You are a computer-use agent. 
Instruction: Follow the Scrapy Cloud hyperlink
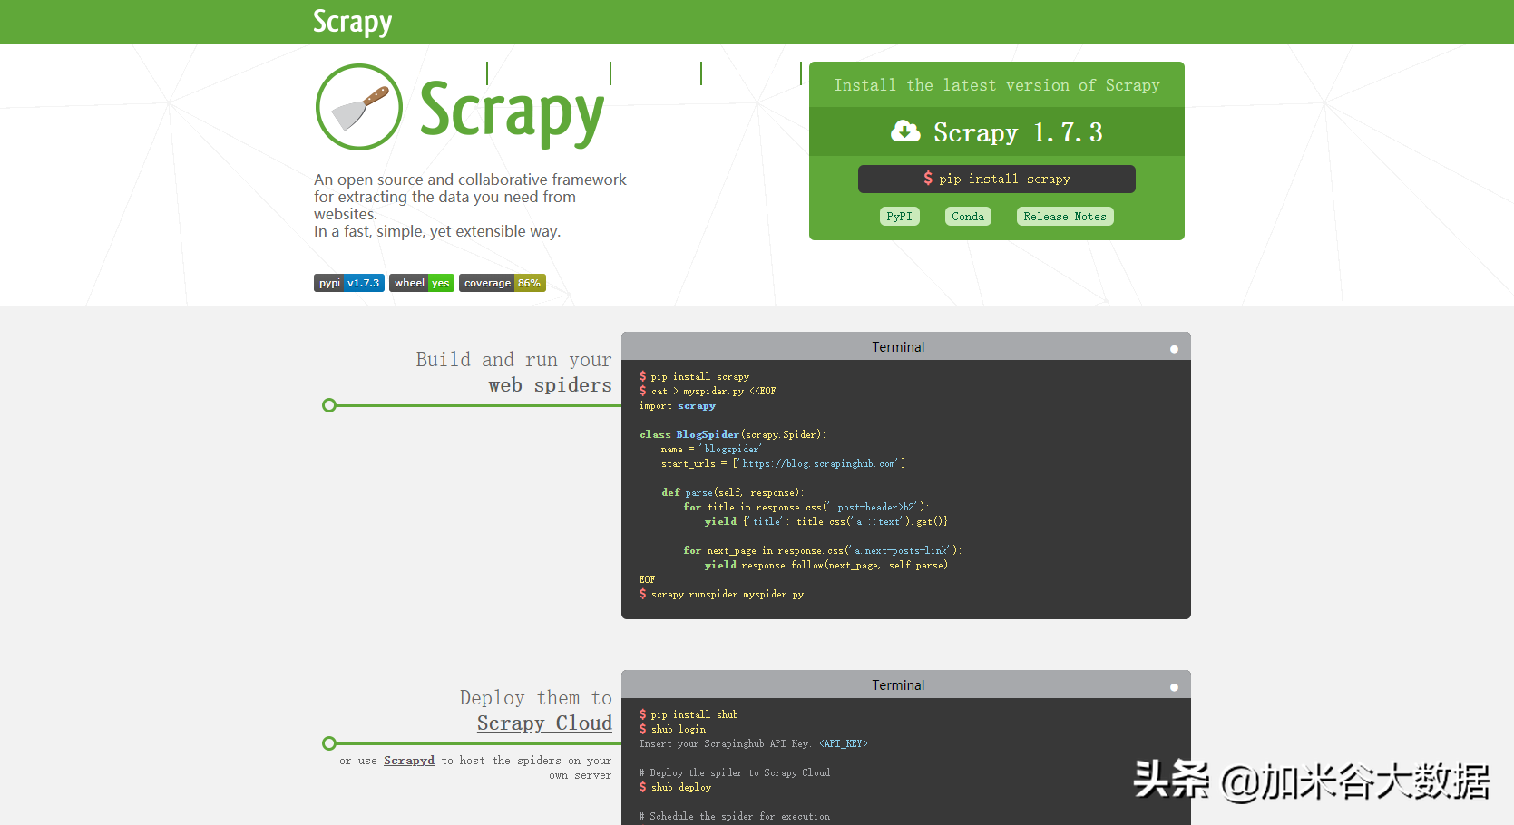(544, 723)
